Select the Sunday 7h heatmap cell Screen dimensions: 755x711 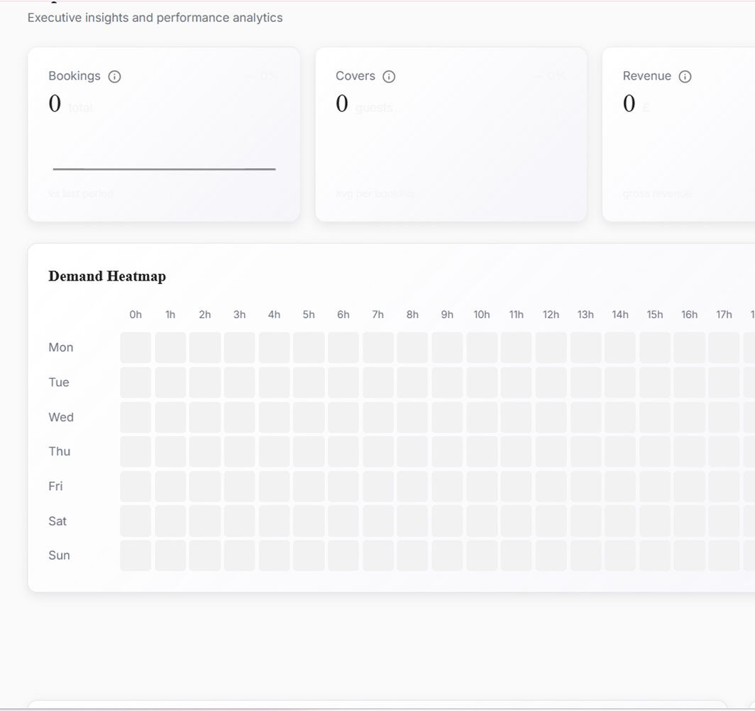pyautogui.click(x=378, y=555)
